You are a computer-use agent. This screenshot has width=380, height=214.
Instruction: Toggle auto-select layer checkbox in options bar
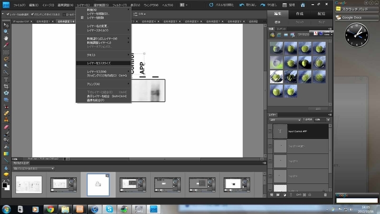coord(8,14)
